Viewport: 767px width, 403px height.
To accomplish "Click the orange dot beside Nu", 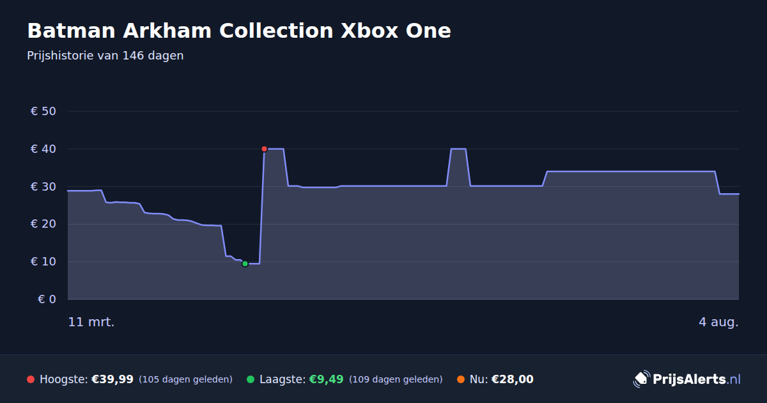I will 461,379.
